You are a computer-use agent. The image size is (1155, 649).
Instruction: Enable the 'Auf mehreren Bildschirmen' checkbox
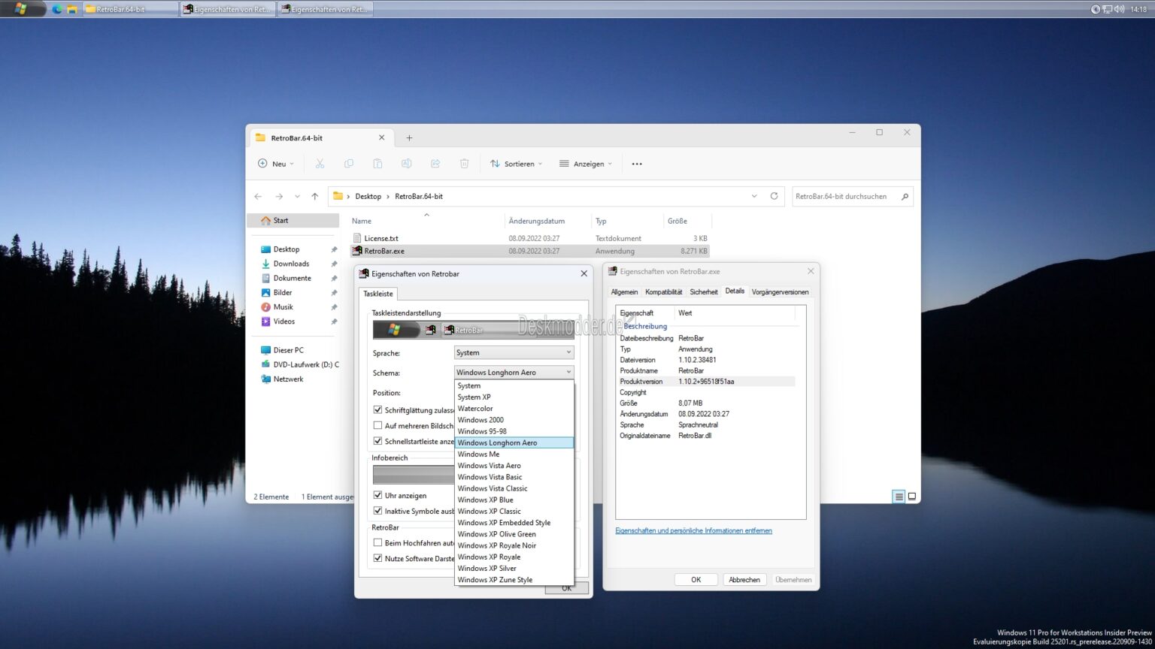coord(377,425)
